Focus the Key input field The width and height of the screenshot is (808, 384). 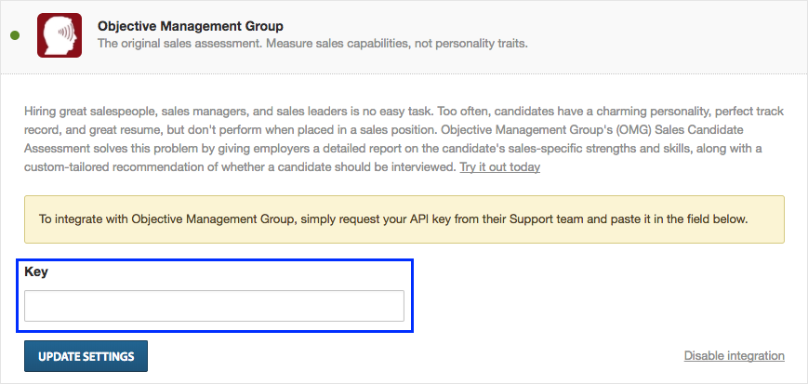(x=215, y=306)
